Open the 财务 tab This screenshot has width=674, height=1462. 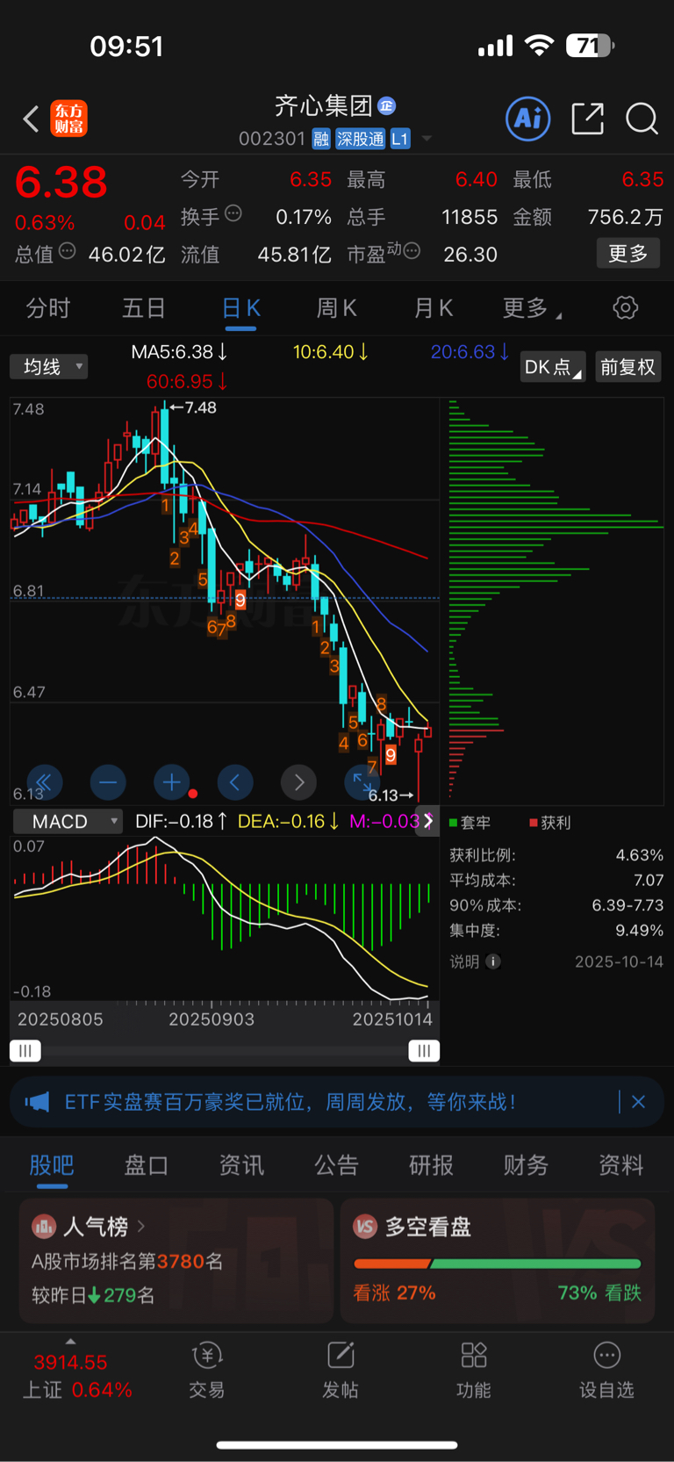pyautogui.click(x=526, y=1165)
